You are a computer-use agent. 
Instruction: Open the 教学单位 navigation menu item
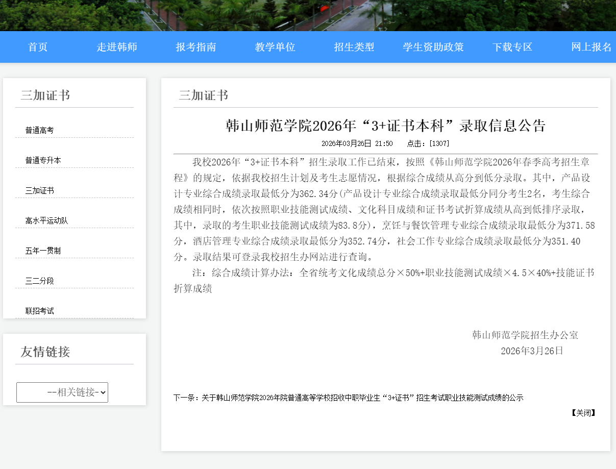point(274,46)
